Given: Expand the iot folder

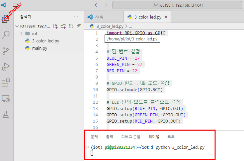Looking at the screenshot, I should pos(35,33).
